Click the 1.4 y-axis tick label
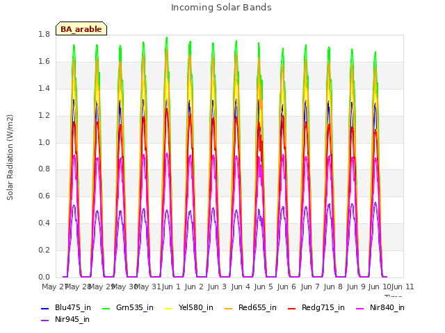This screenshot has height=333, width=445. coord(44,89)
